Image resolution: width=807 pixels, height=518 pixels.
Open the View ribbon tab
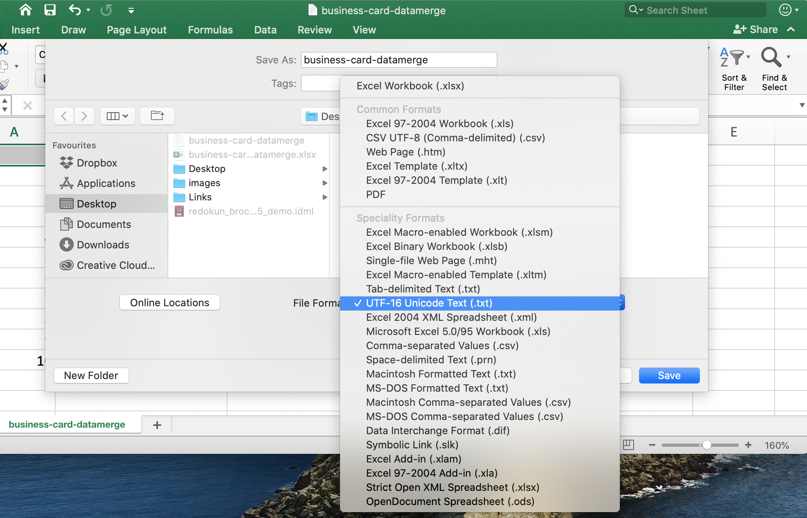tap(364, 30)
